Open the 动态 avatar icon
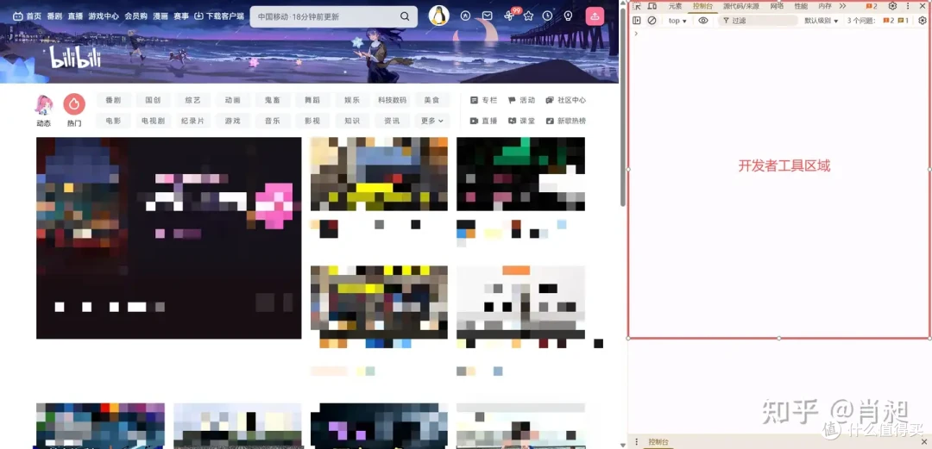This screenshot has height=449, width=932. click(x=43, y=104)
